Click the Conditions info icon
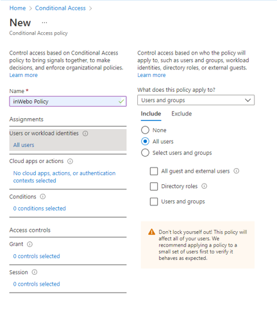277x319 pixels. coord(43,196)
